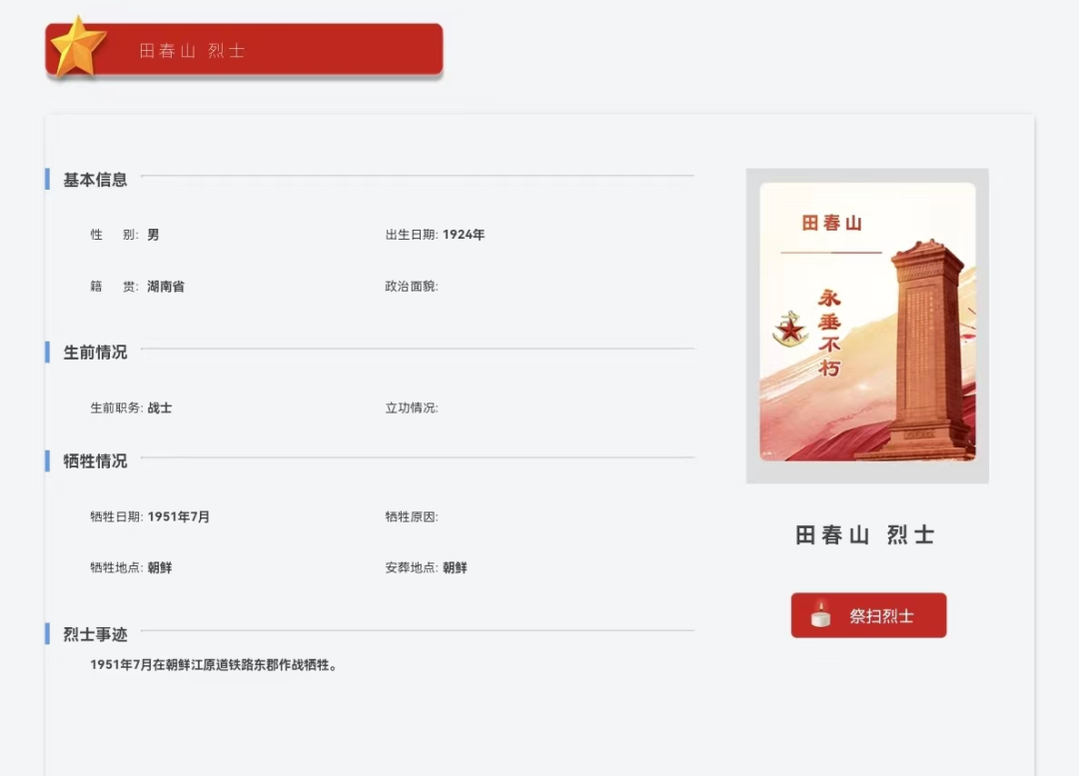
Task: Click the 牺牲日期 value 1951年7月
Action: click(x=179, y=517)
